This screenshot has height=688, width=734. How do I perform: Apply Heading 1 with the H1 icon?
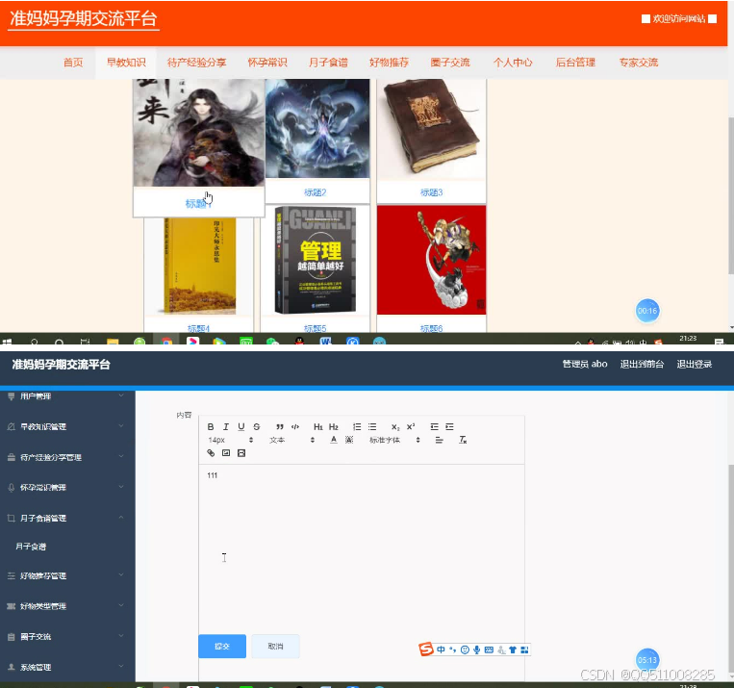(318, 426)
